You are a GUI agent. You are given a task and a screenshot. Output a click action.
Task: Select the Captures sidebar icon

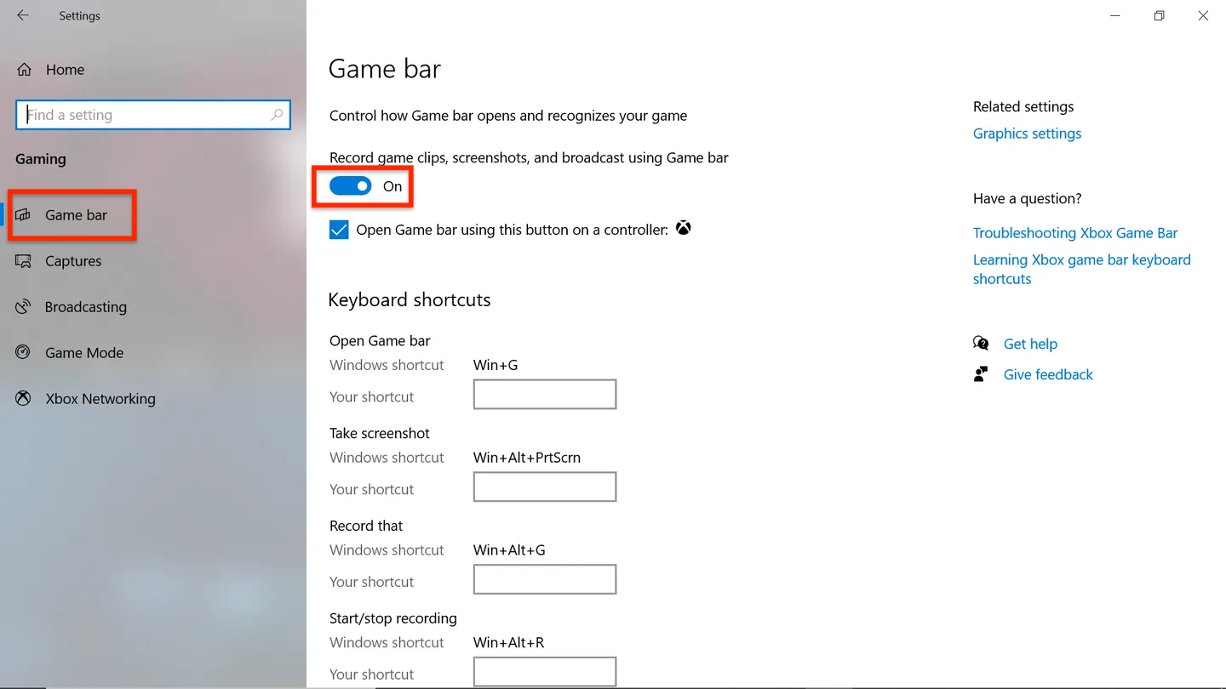coord(23,261)
